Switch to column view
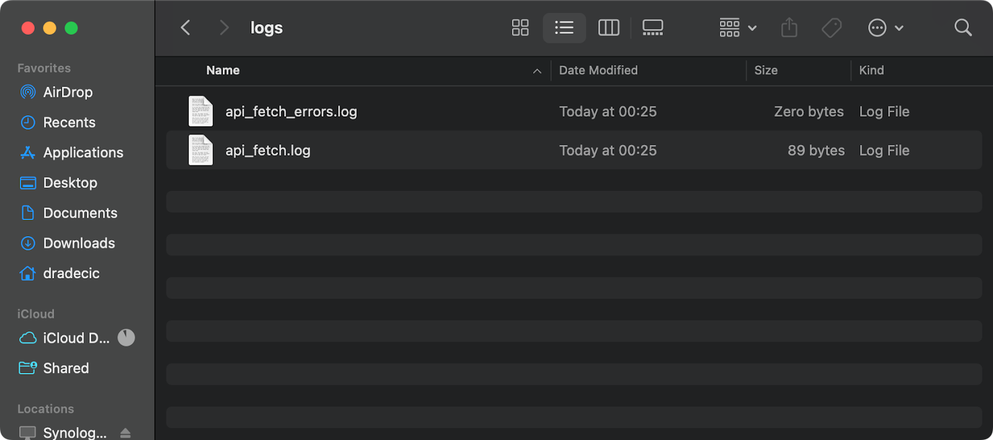The image size is (993, 440). click(609, 27)
